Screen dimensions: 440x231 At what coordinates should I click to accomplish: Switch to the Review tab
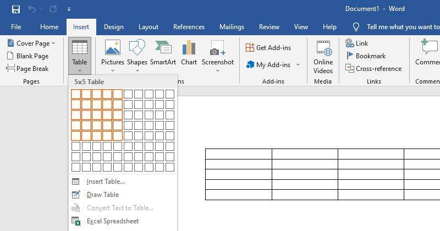coord(269,27)
